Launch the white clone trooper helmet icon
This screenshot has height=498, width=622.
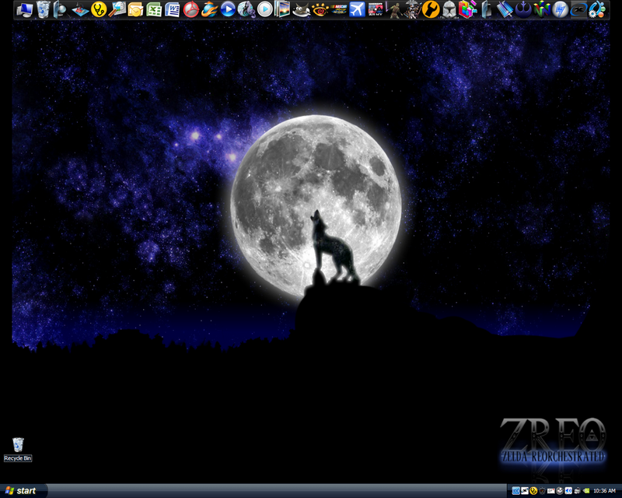click(x=449, y=9)
